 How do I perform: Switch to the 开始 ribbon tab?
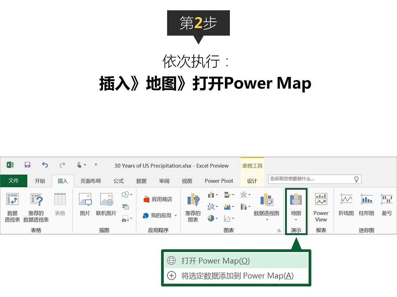click(x=40, y=181)
